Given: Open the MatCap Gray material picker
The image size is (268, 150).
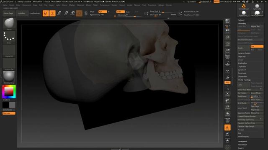Looking at the screenshot, I should pos(9,77).
